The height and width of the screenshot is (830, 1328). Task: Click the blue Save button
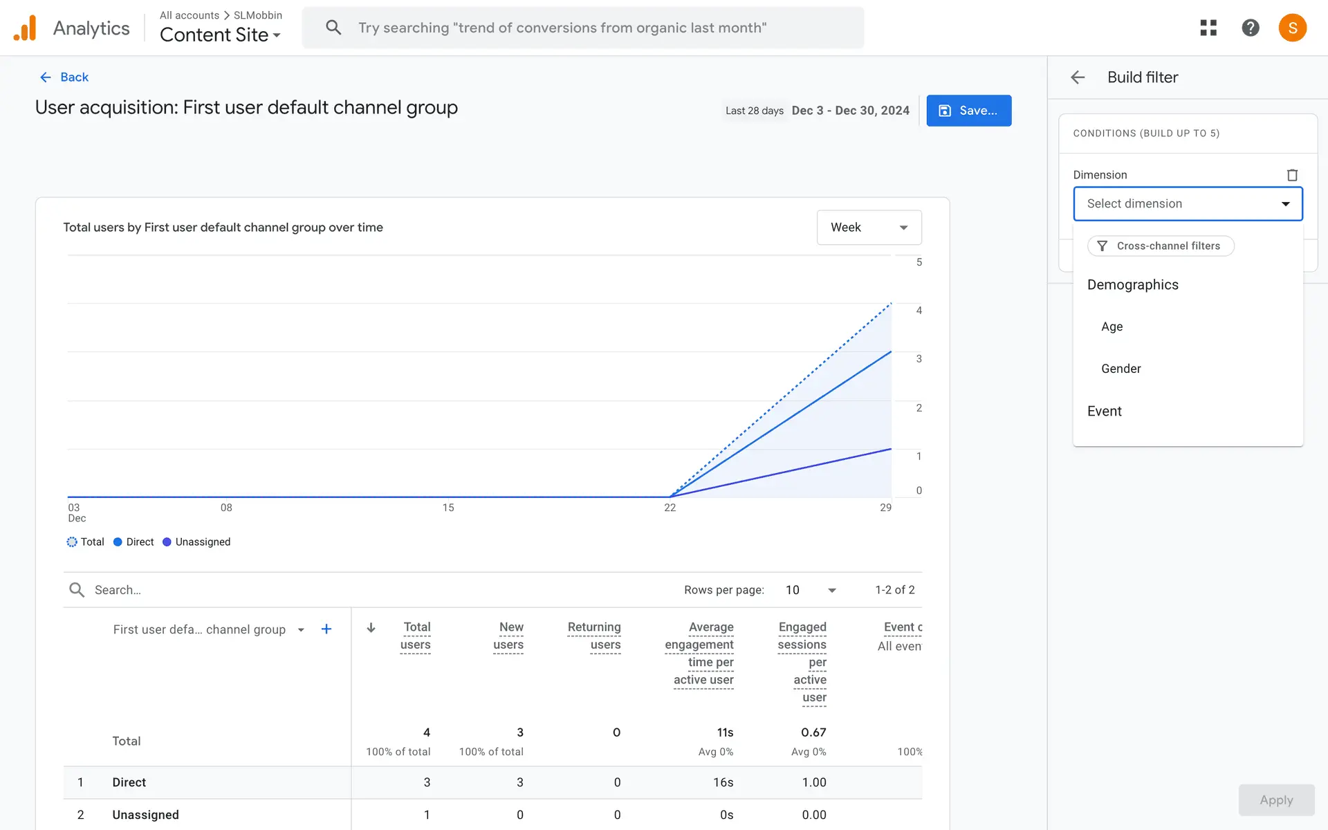968,111
